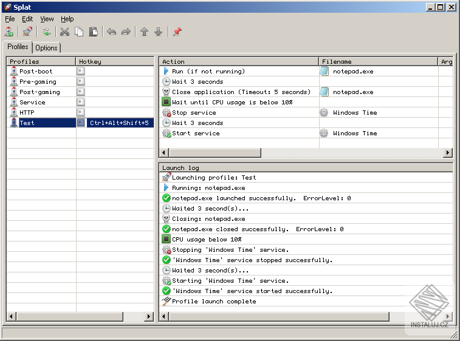Open the File menu
Image resolution: width=460 pixels, height=341 pixels.
pos(10,19)
